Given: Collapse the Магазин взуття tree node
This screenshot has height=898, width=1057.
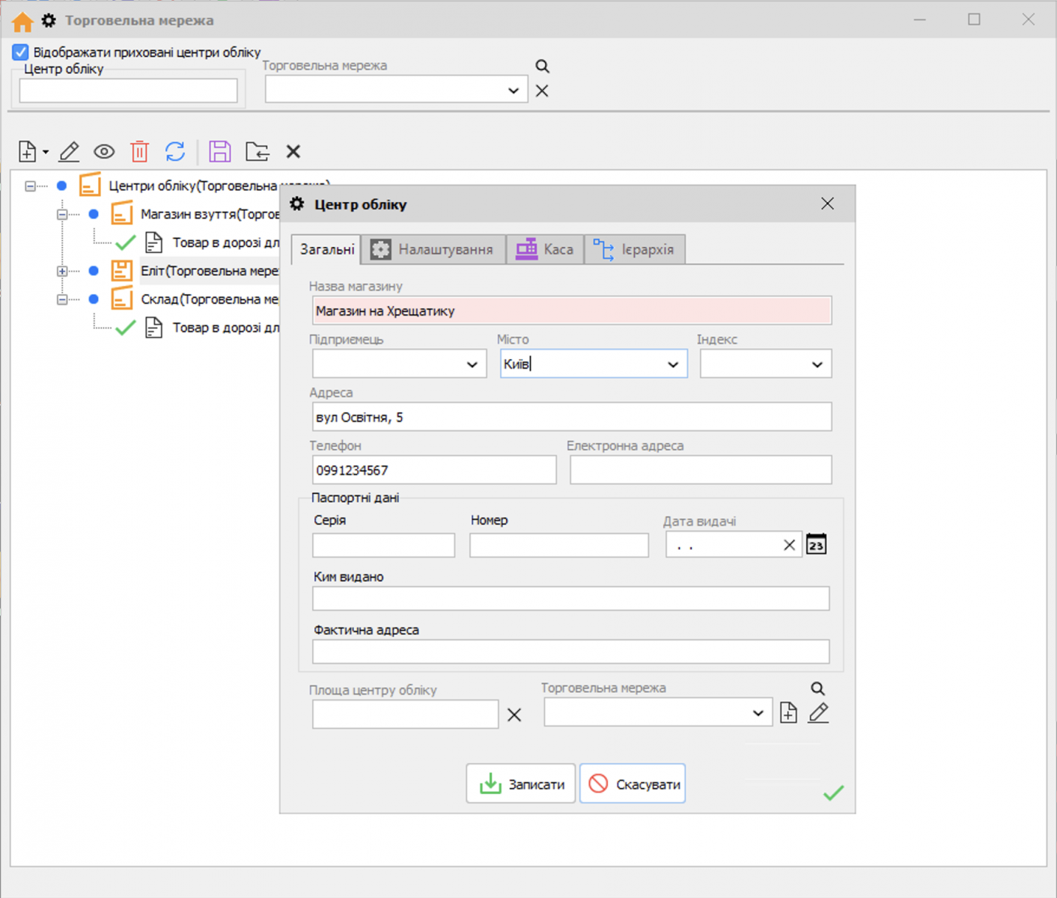Looking at the screenshot, I should tap(62, 214).
